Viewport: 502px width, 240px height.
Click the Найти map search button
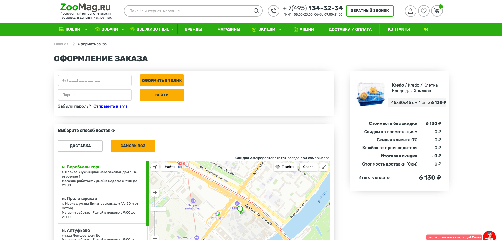(170, 167)
